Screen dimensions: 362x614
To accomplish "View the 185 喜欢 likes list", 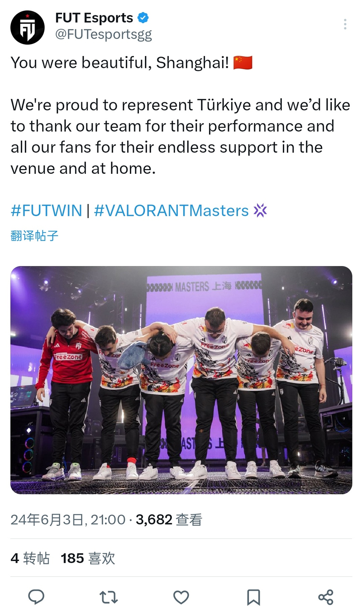I will click(88, 558).
